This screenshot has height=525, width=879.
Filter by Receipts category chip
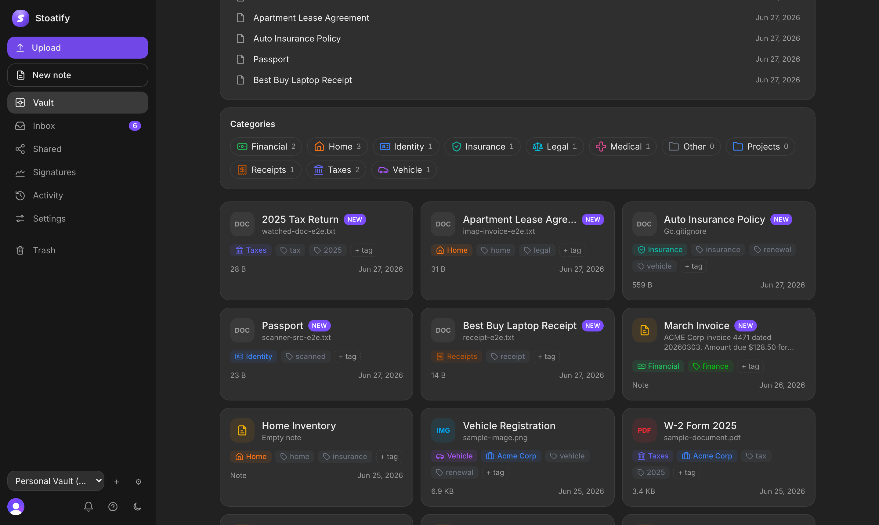pos(266,170)
